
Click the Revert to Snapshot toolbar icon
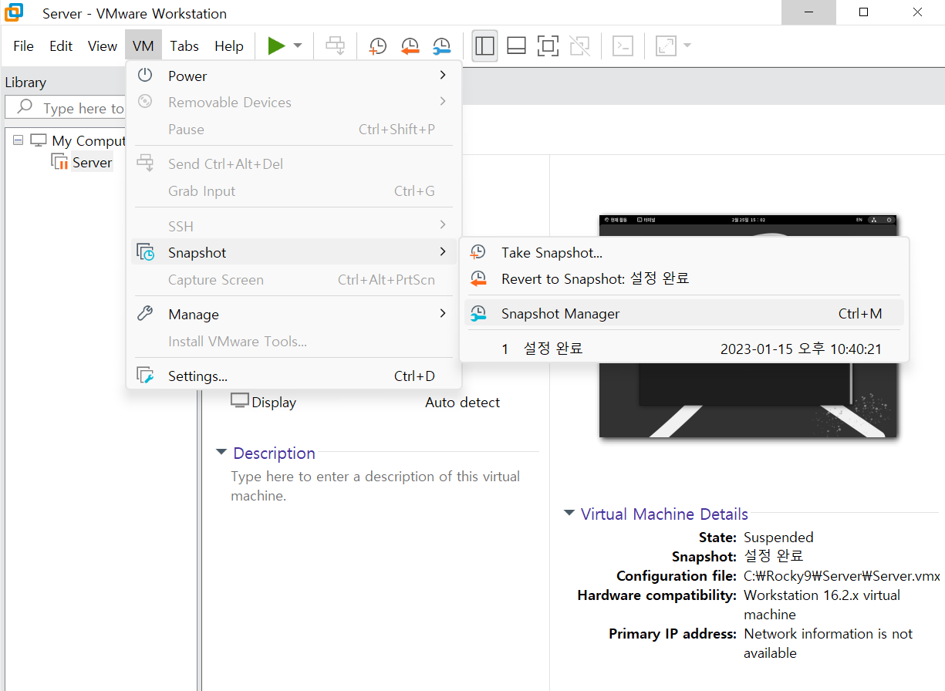410,46
